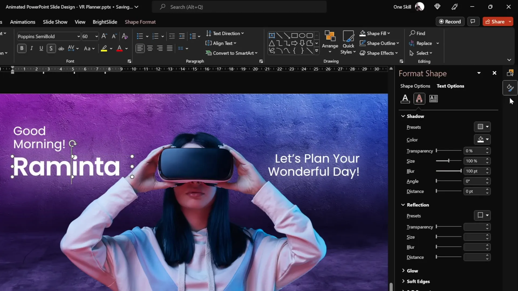Click the Shadow Blur slider
The width and height of the screenshot is (518, 291).
(x=449, y=171)
